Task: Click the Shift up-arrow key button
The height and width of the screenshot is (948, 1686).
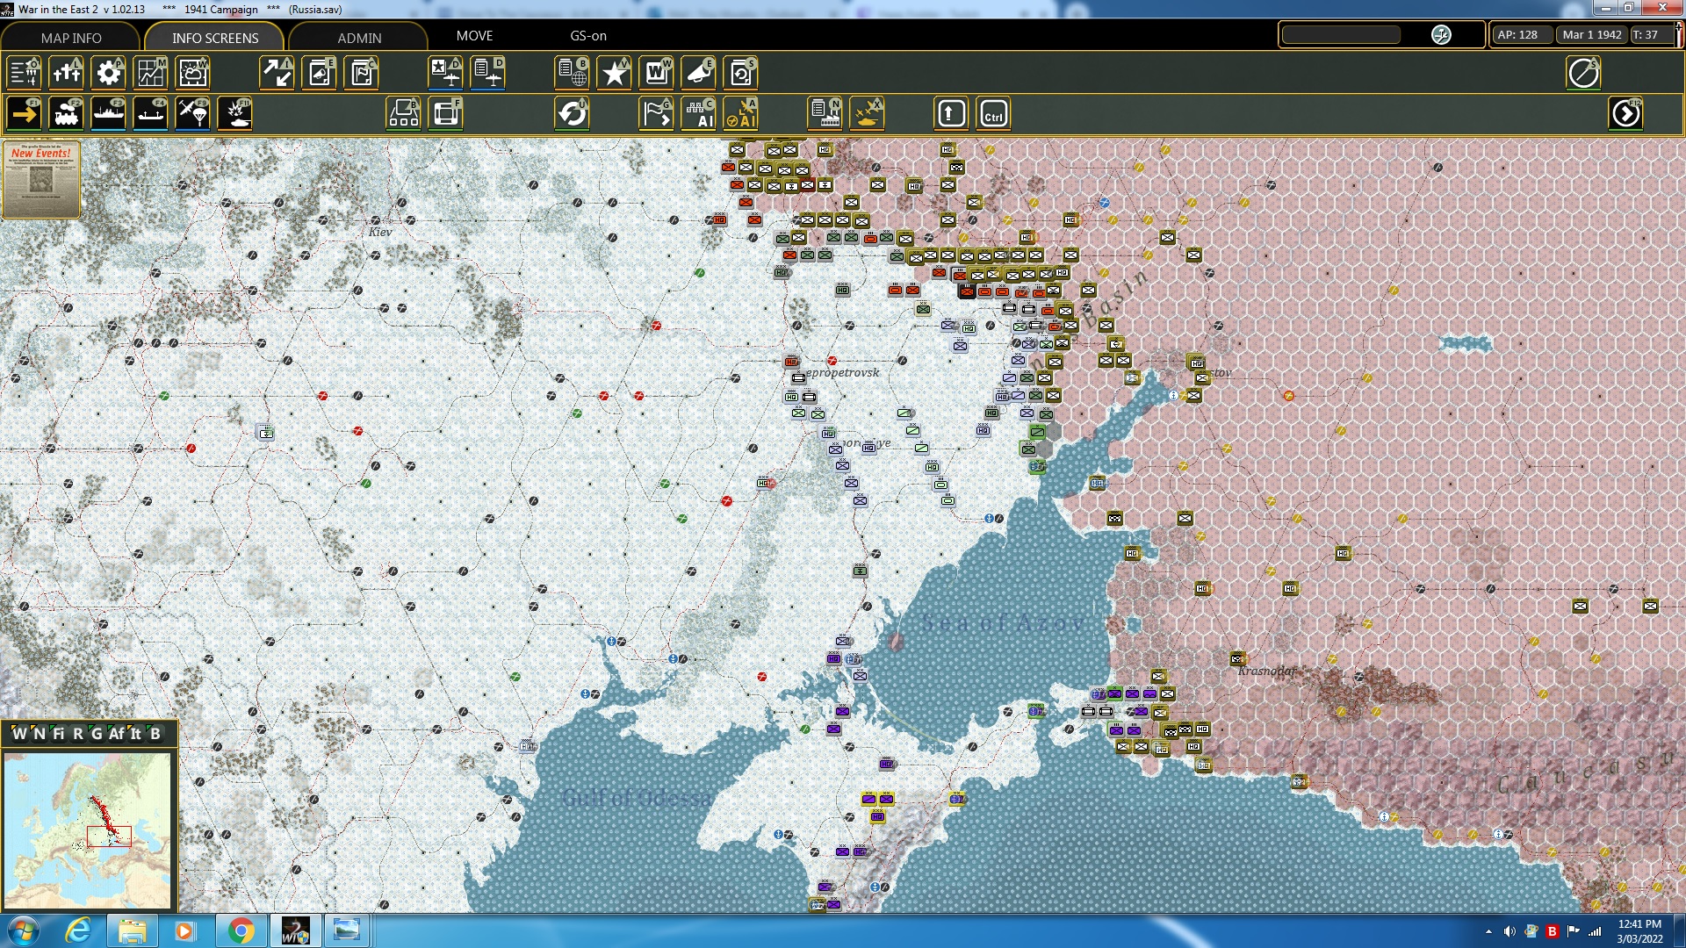Action: tap(951, 114)
